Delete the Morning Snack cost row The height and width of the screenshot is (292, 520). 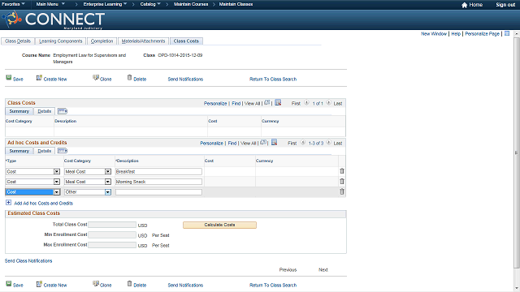pos(342,182)
